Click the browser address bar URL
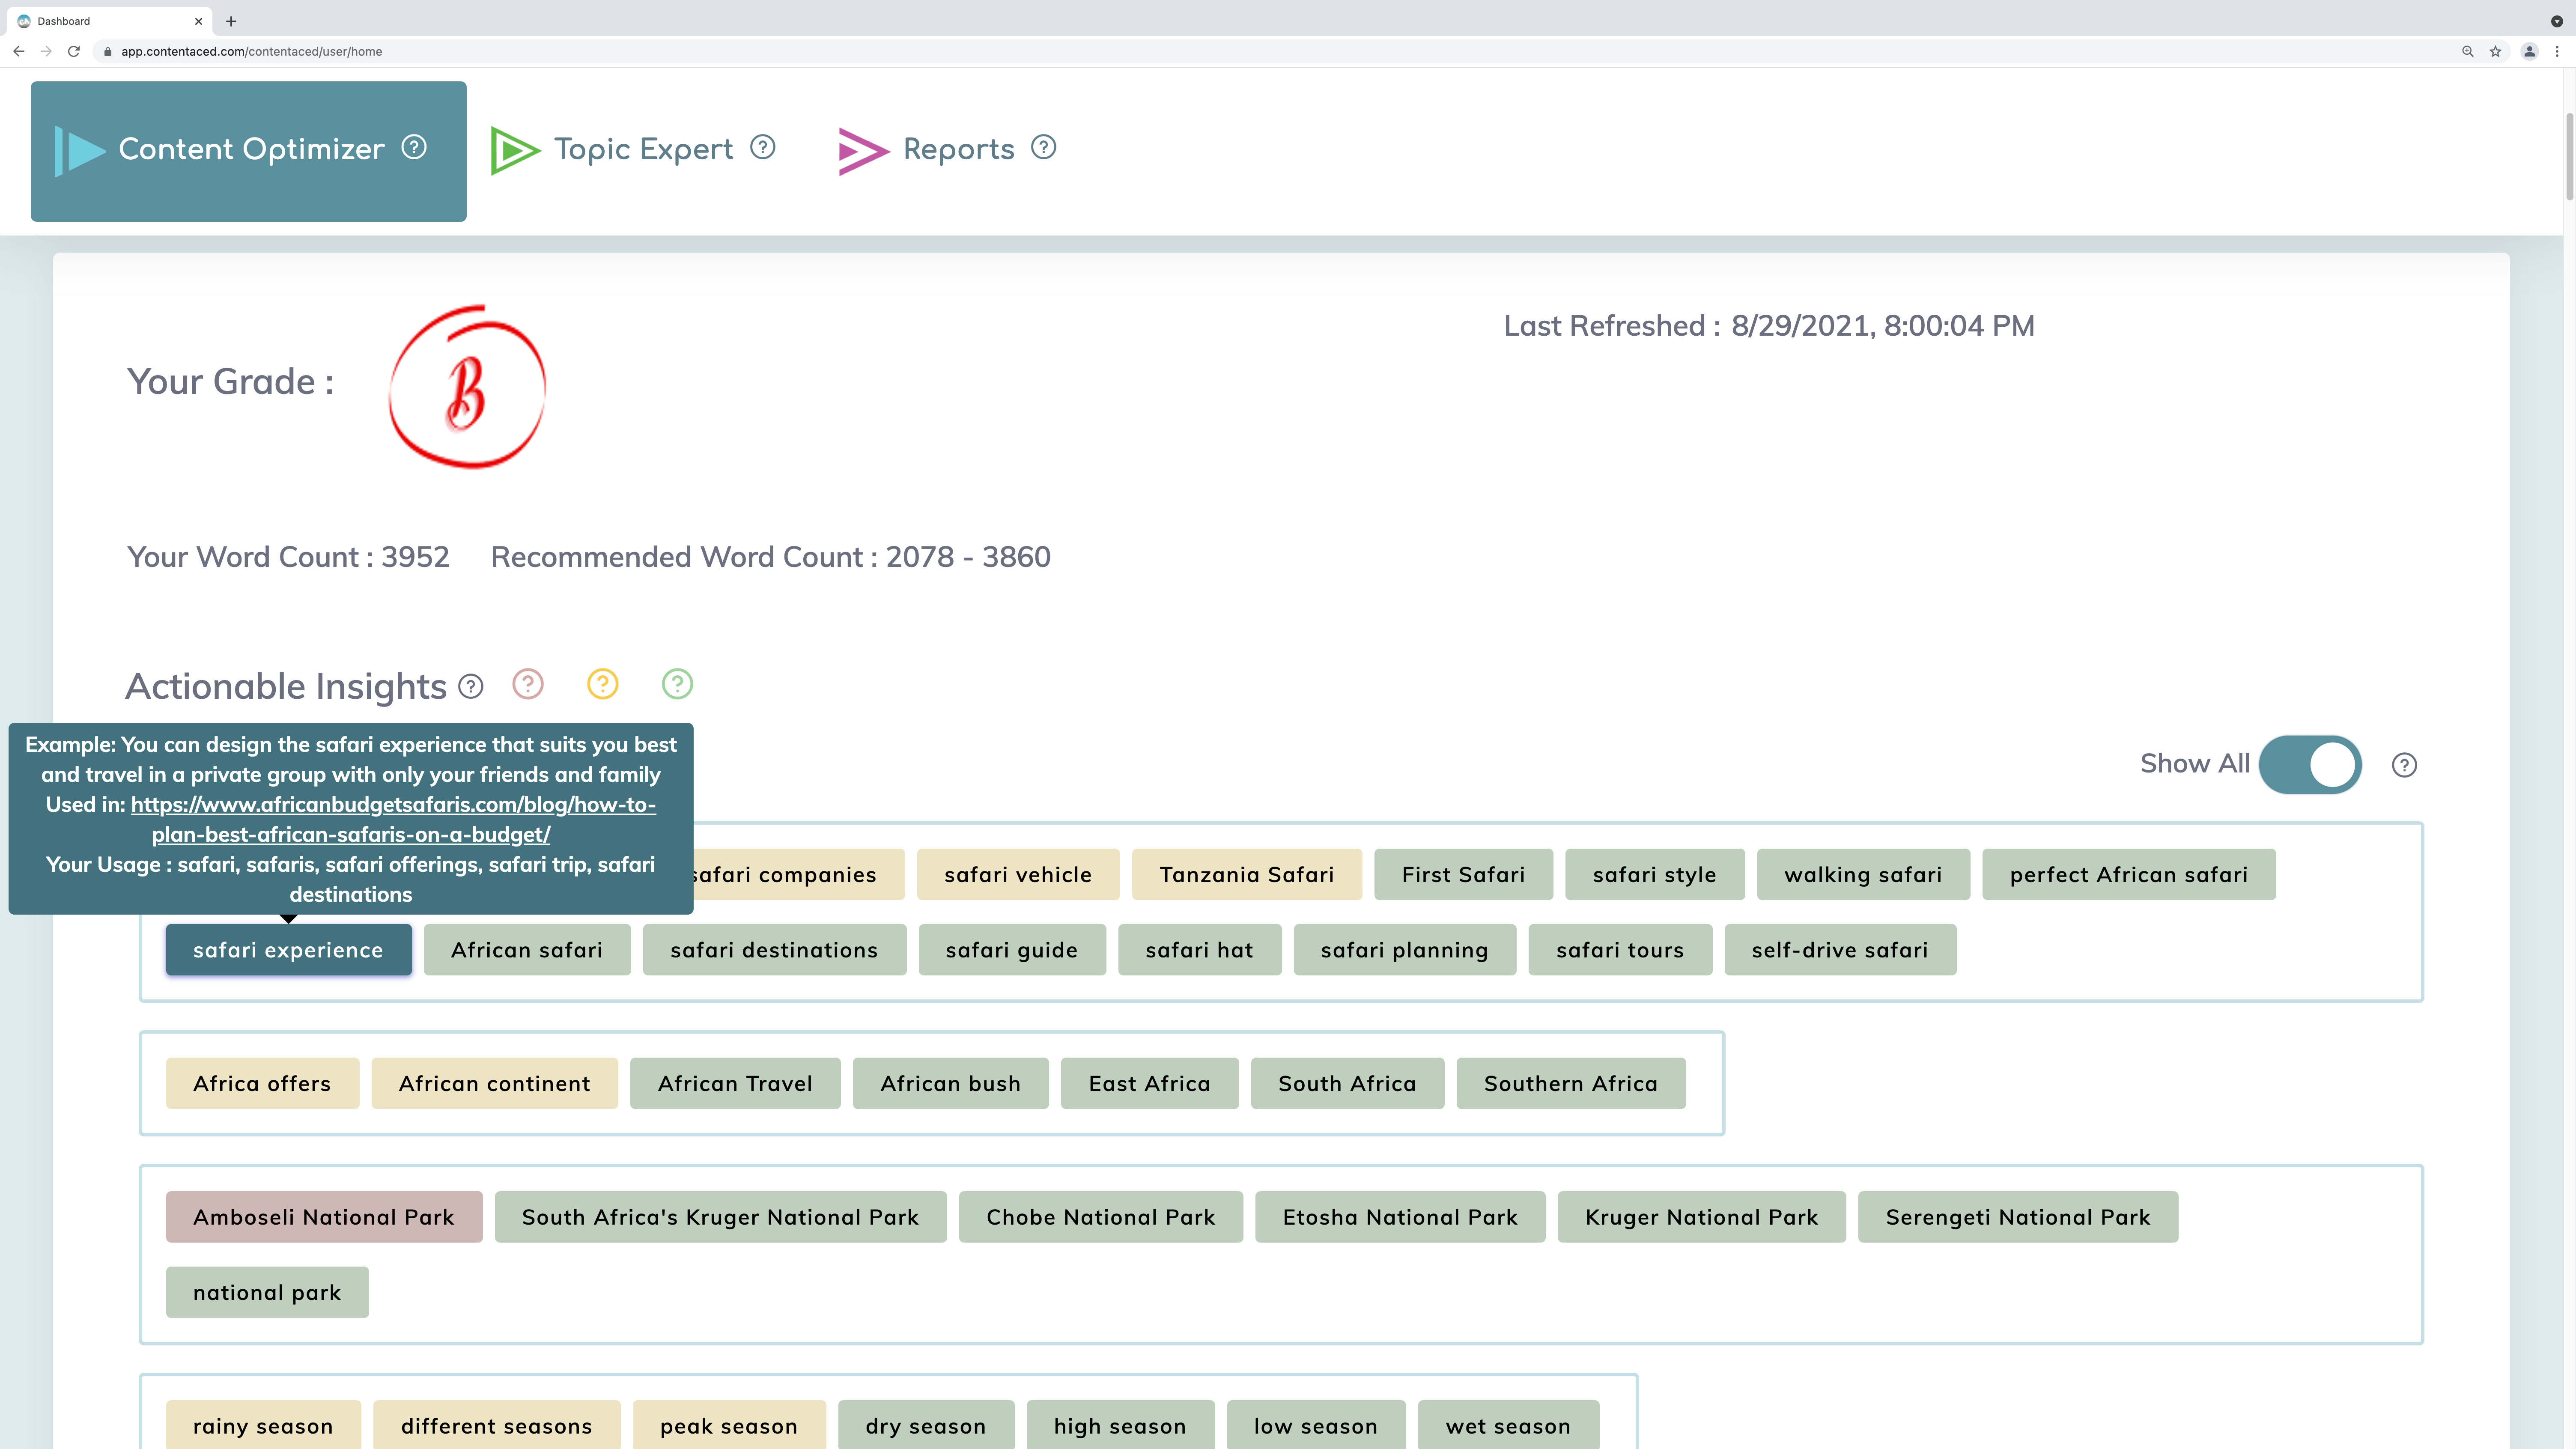The height and width of the screenshot is (1449, 2576). (x=252, y=51)
